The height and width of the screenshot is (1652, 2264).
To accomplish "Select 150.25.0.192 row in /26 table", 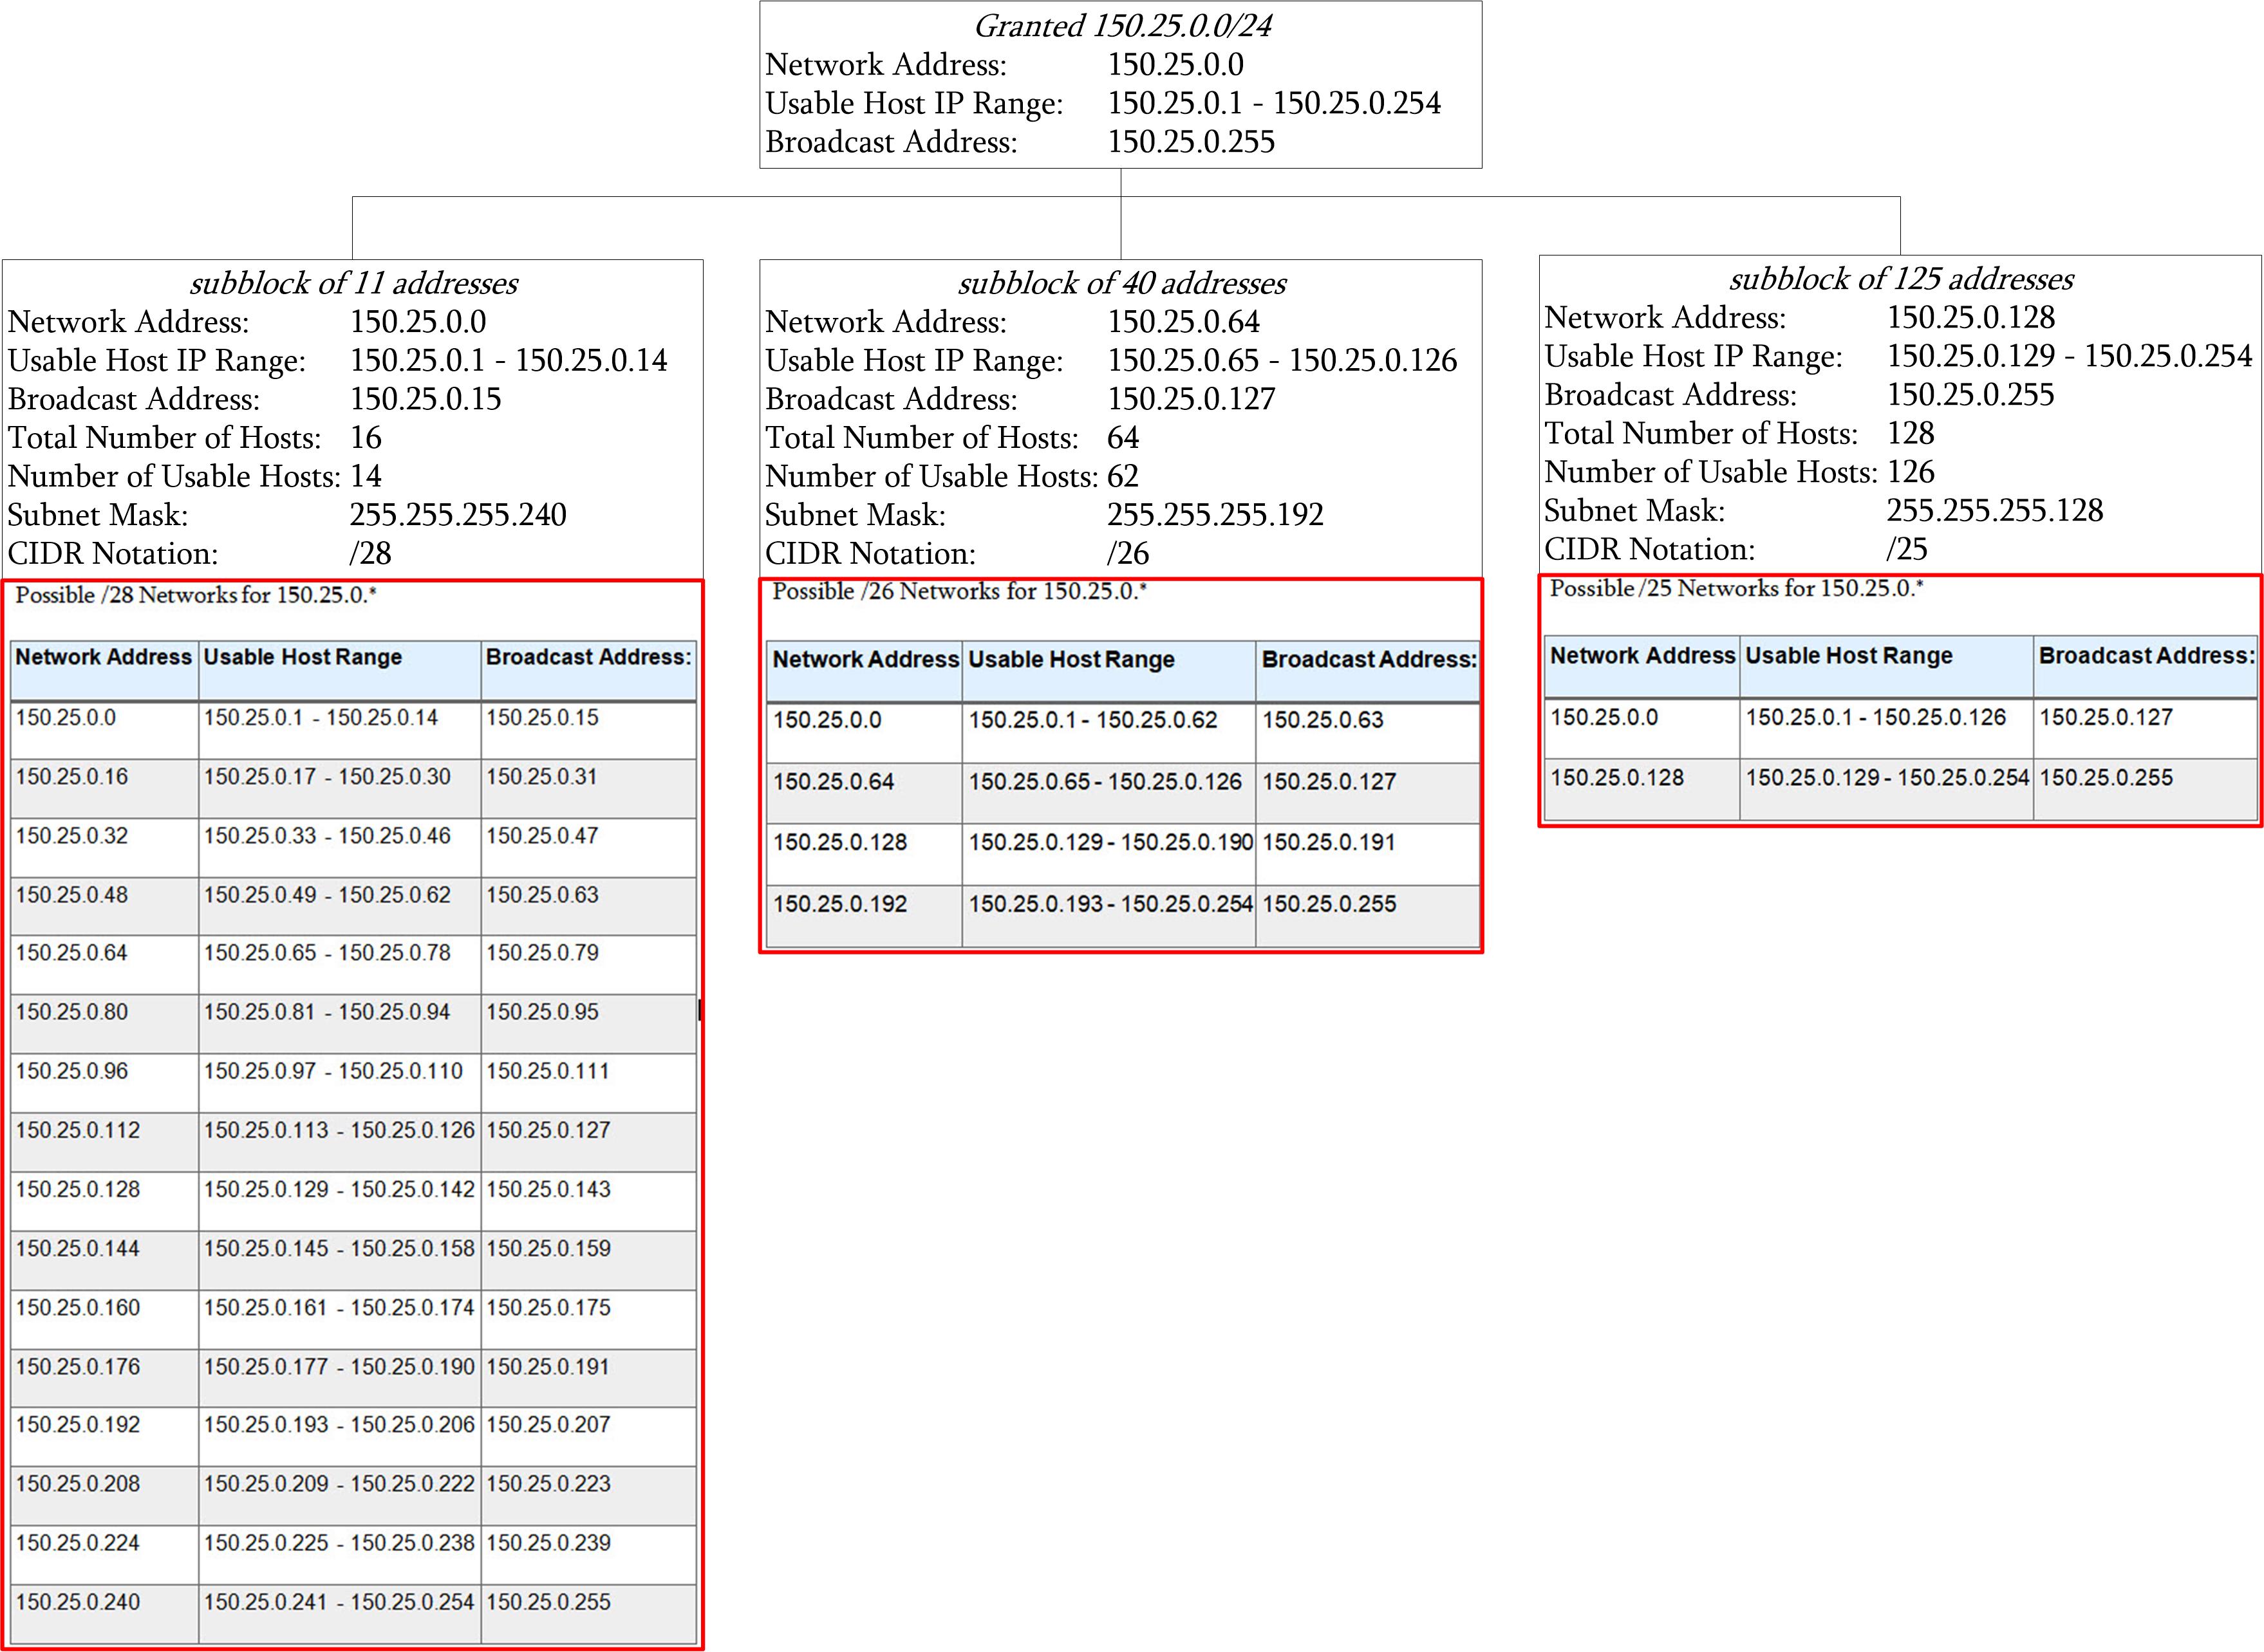I will click(840, 903).
